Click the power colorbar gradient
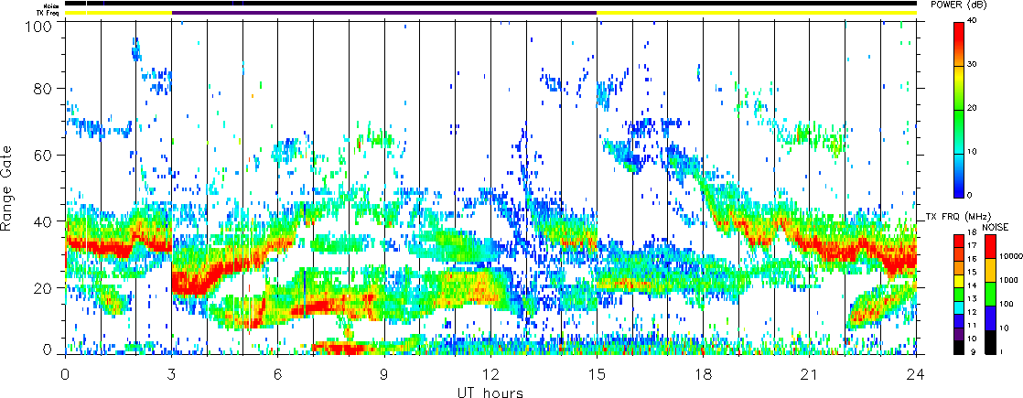Image resolution: width=1023 pixels, height=398 pixels. 958,110
